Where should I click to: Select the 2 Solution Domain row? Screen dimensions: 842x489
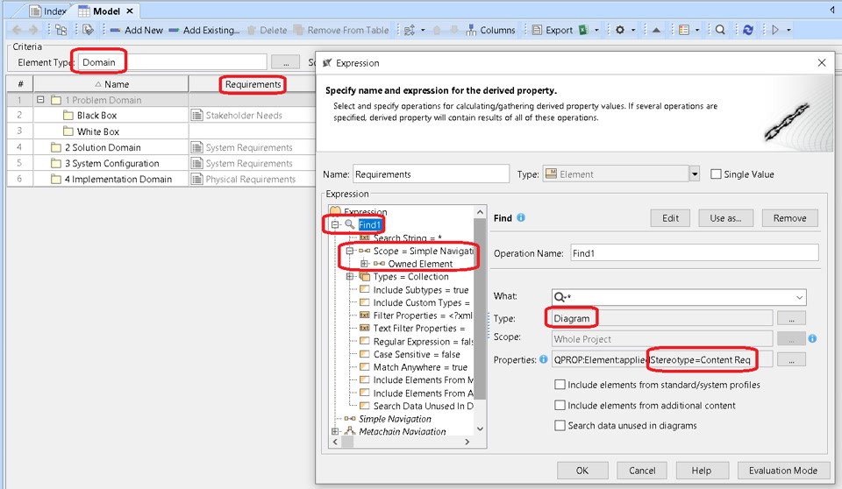click(x=103, y=147)
